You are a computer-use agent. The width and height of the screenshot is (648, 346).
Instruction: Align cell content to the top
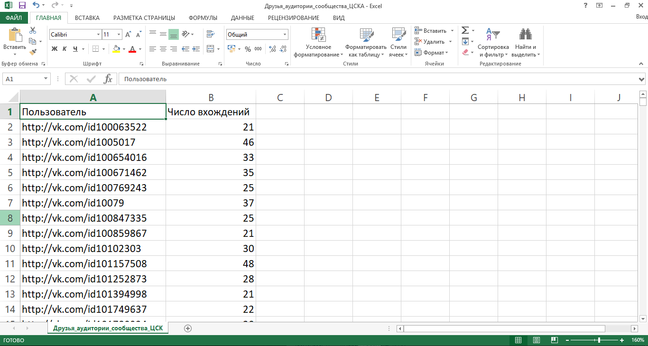[x=153, y=34]
